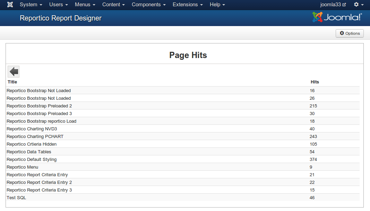The width and height of the screenshot is (370, 211).
Task: Select Reportico Data Tables row
Action: [x=183, y=152]
